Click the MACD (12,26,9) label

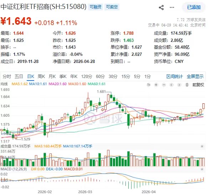click(x=14, y=169)
